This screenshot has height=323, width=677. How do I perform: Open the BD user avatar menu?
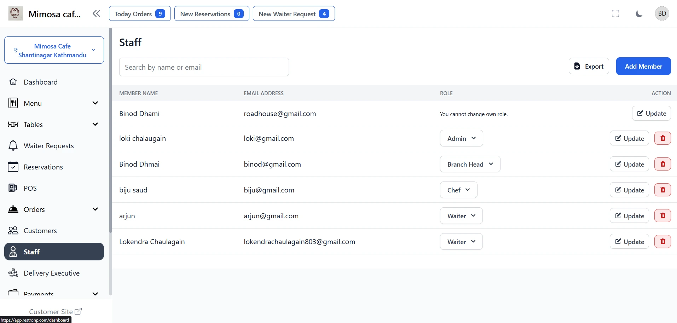(x=662, y=14)
